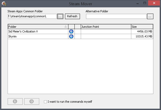The width and height of the screenshot is (161, 110).
Task: Click the Refresh button
Action: [x=72, y=16]
